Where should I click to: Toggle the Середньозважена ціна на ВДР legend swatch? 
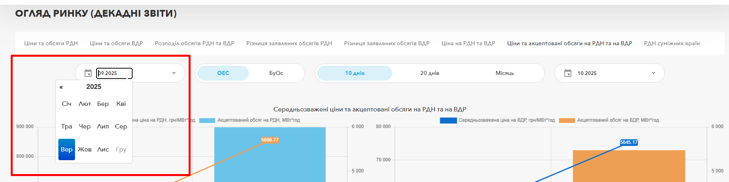coord(448,120)
